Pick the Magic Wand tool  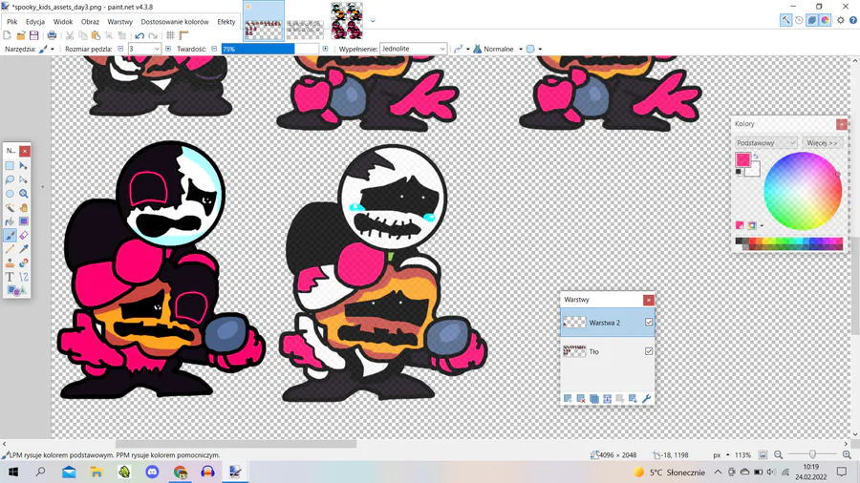pyautogui.click(x=10, y=207)
